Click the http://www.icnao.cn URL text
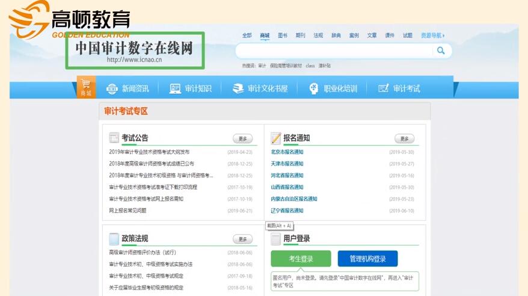The image size is (528, 296). click(134, 60)
